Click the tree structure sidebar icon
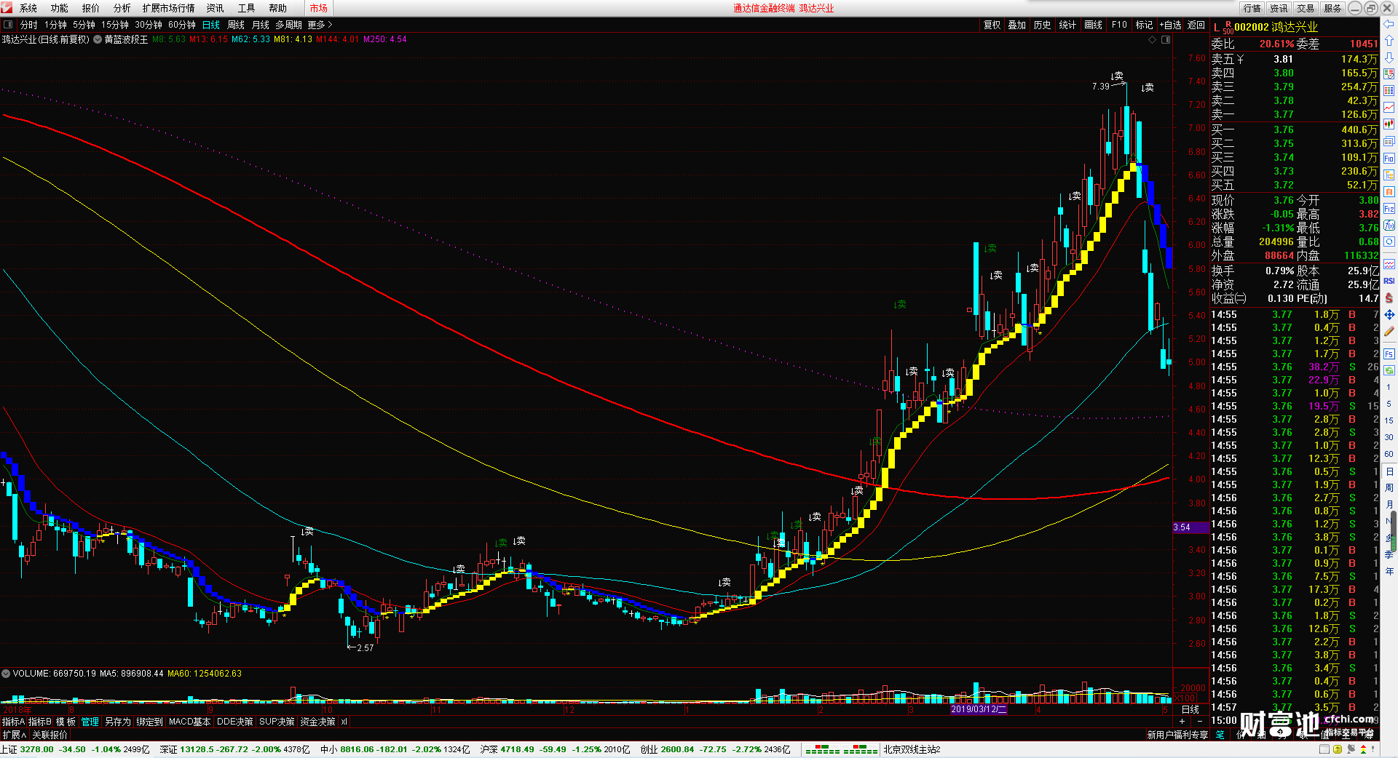Screen dimensions: 1398x758 [1389, 175]
